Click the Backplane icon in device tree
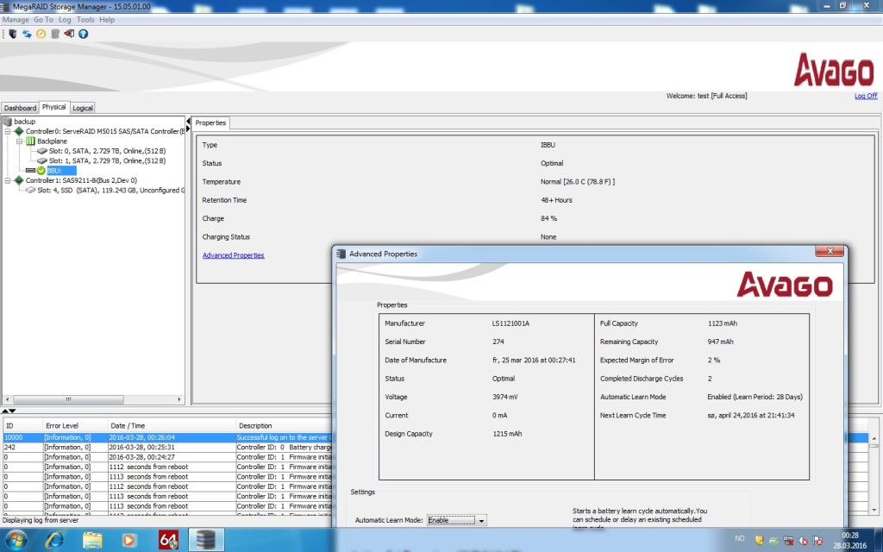Viewport: 883px width, 552px height. [x=30, y=141]
